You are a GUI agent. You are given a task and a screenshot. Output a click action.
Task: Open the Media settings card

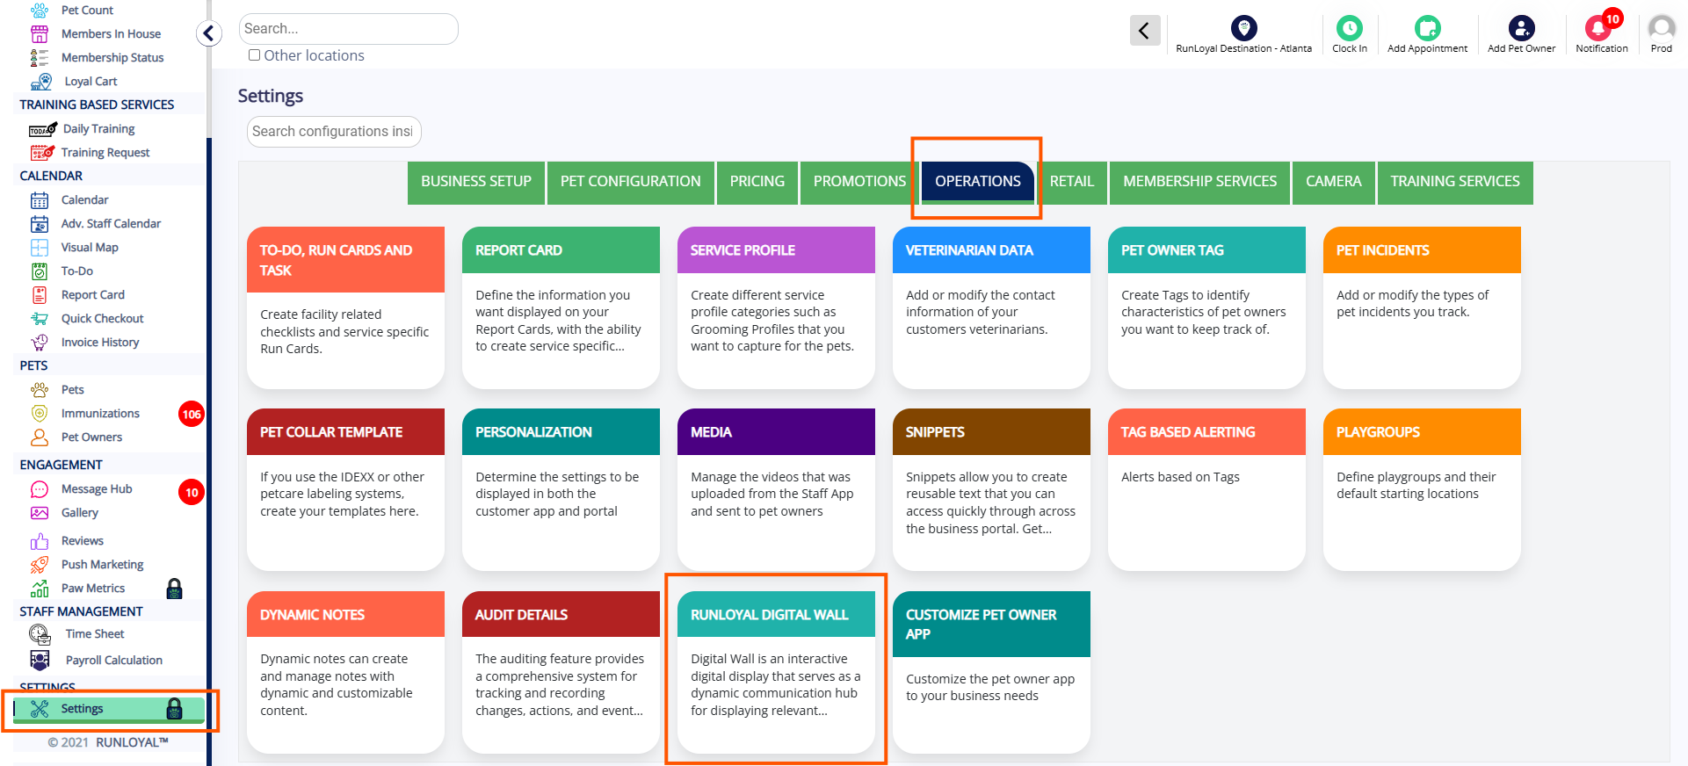pyautogui.click(x=776, y=489)
